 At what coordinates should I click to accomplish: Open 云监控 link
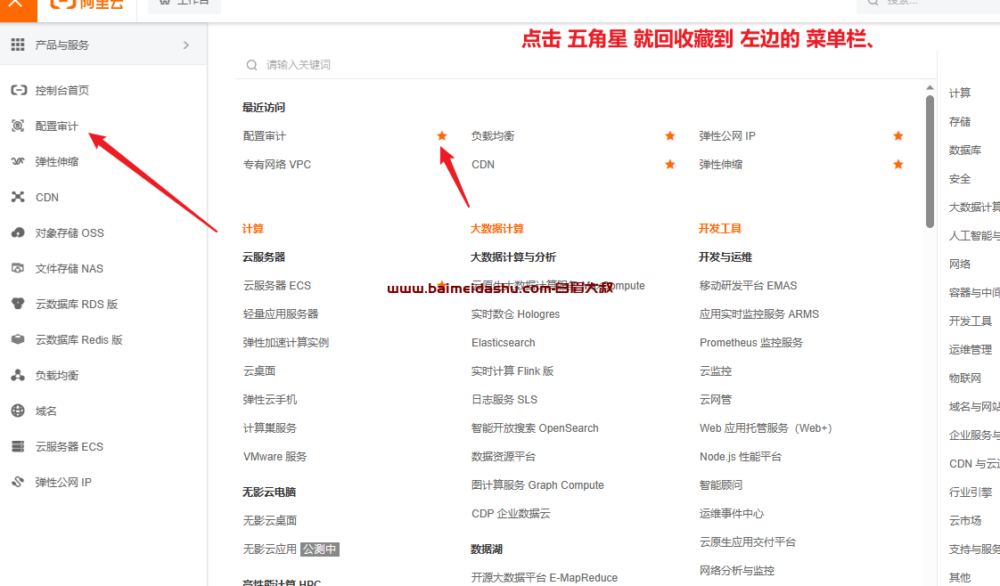click(x=716, y=371)
